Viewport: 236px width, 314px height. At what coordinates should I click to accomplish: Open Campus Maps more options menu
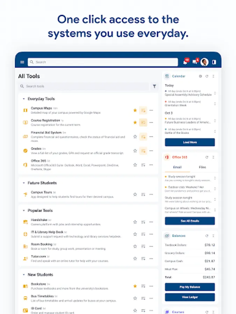151,110
